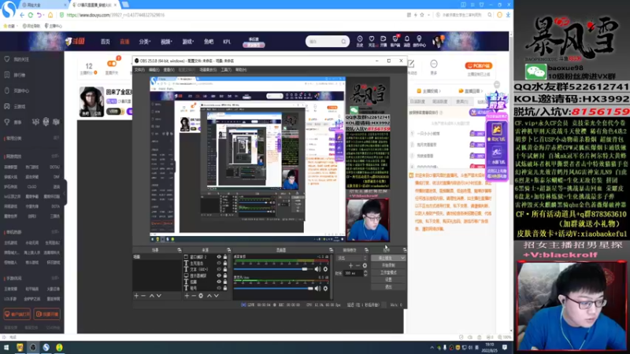Open the browser home page icon
630x354 pixels.
(x=50, y=15)
